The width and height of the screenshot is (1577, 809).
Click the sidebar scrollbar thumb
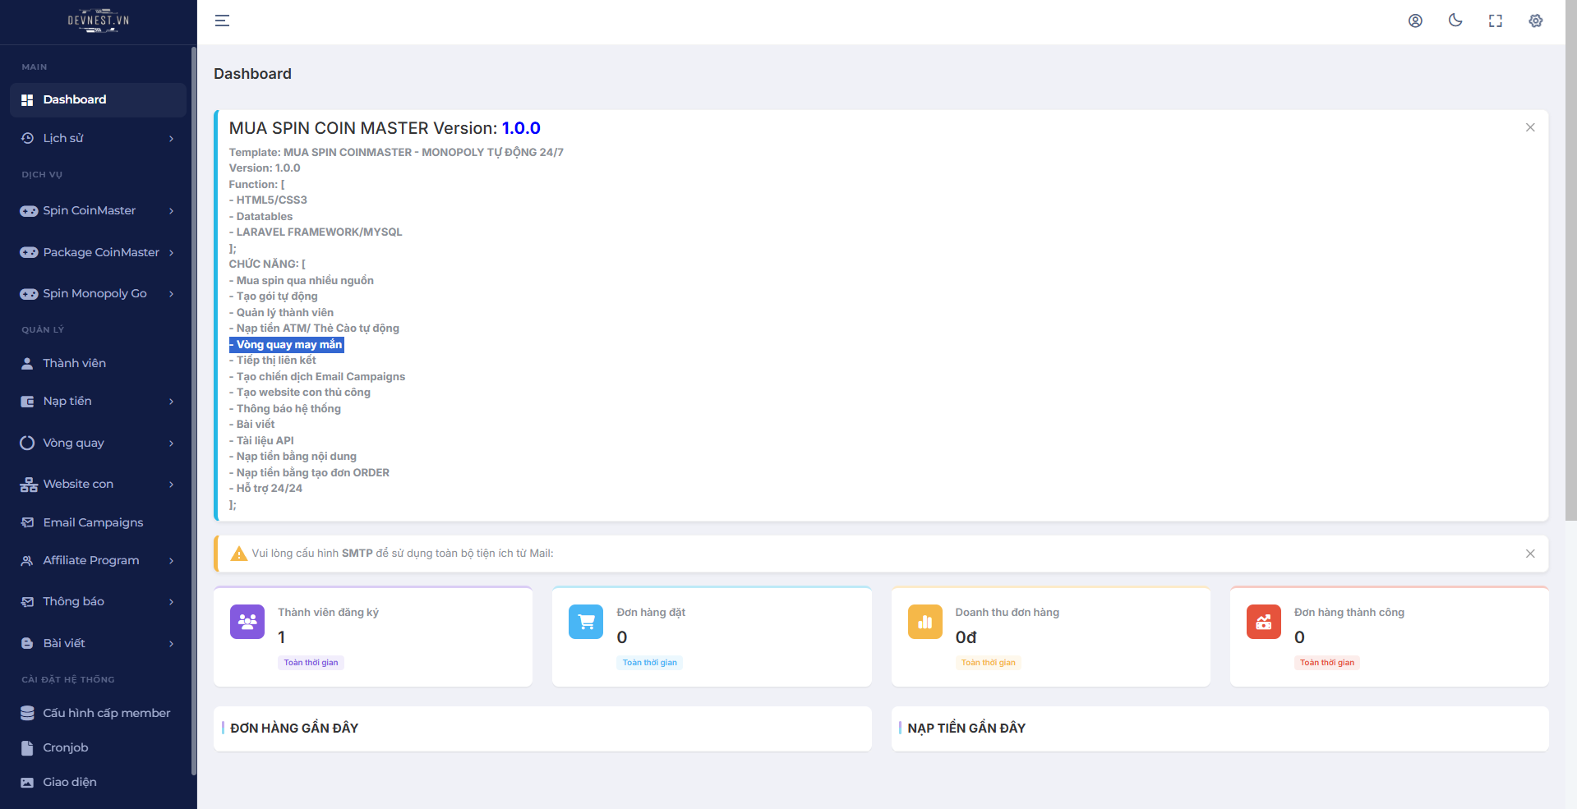point(194,411)
